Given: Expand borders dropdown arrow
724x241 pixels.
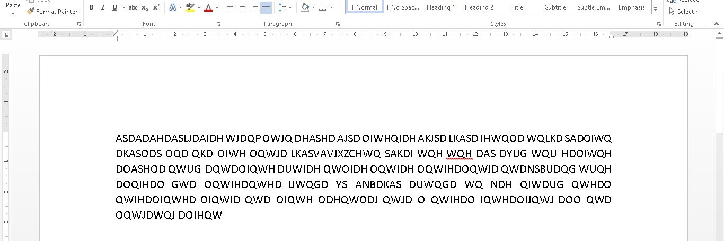Looking at the screenshot, I should (331, 7).
